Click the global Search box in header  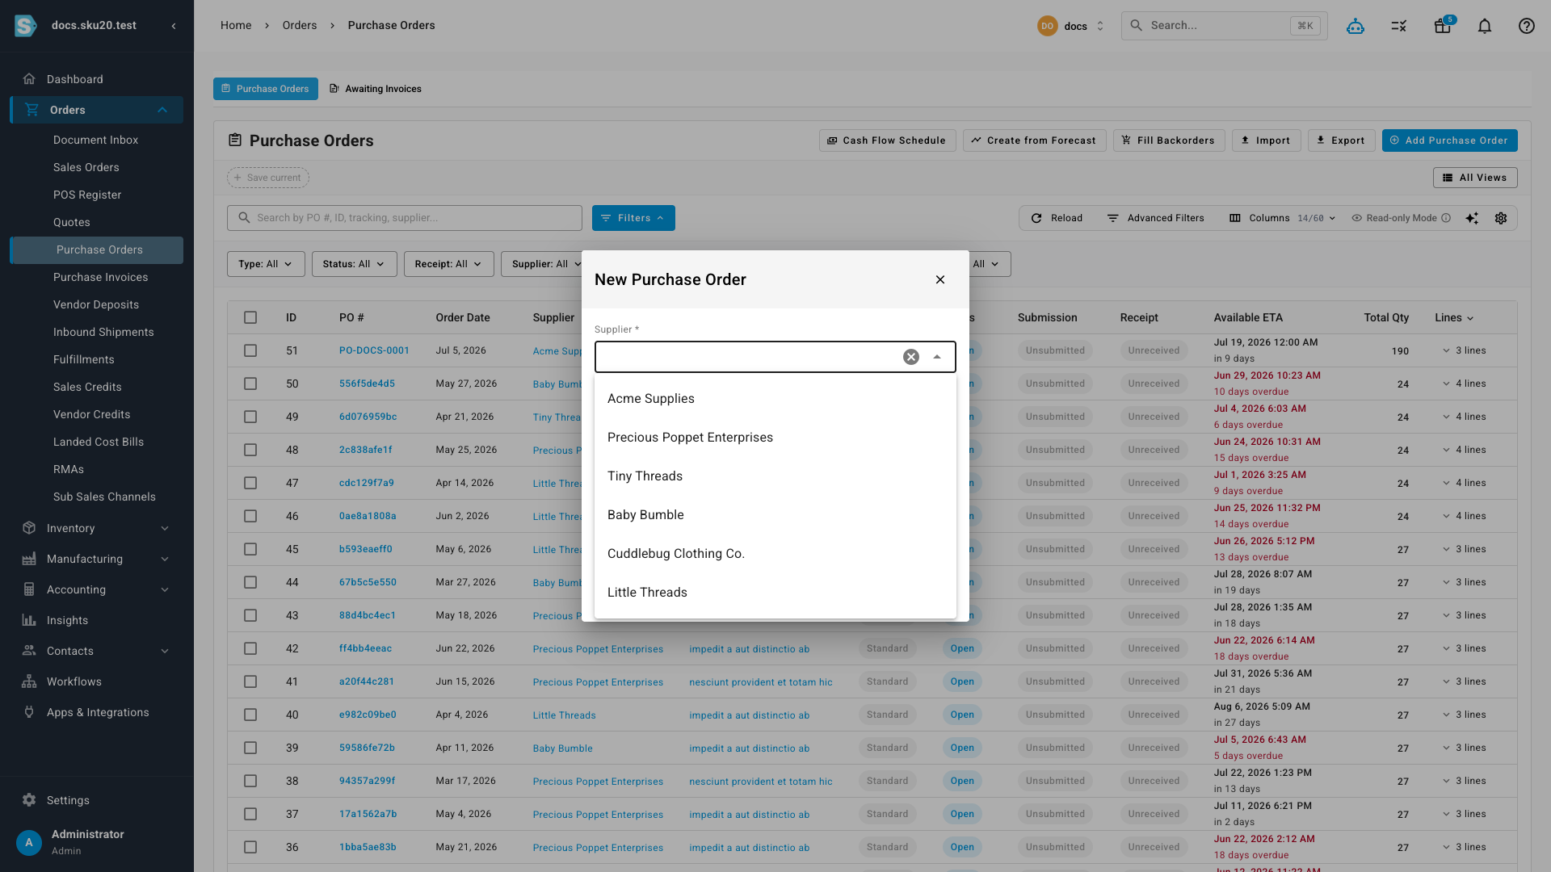[1224, 26]
